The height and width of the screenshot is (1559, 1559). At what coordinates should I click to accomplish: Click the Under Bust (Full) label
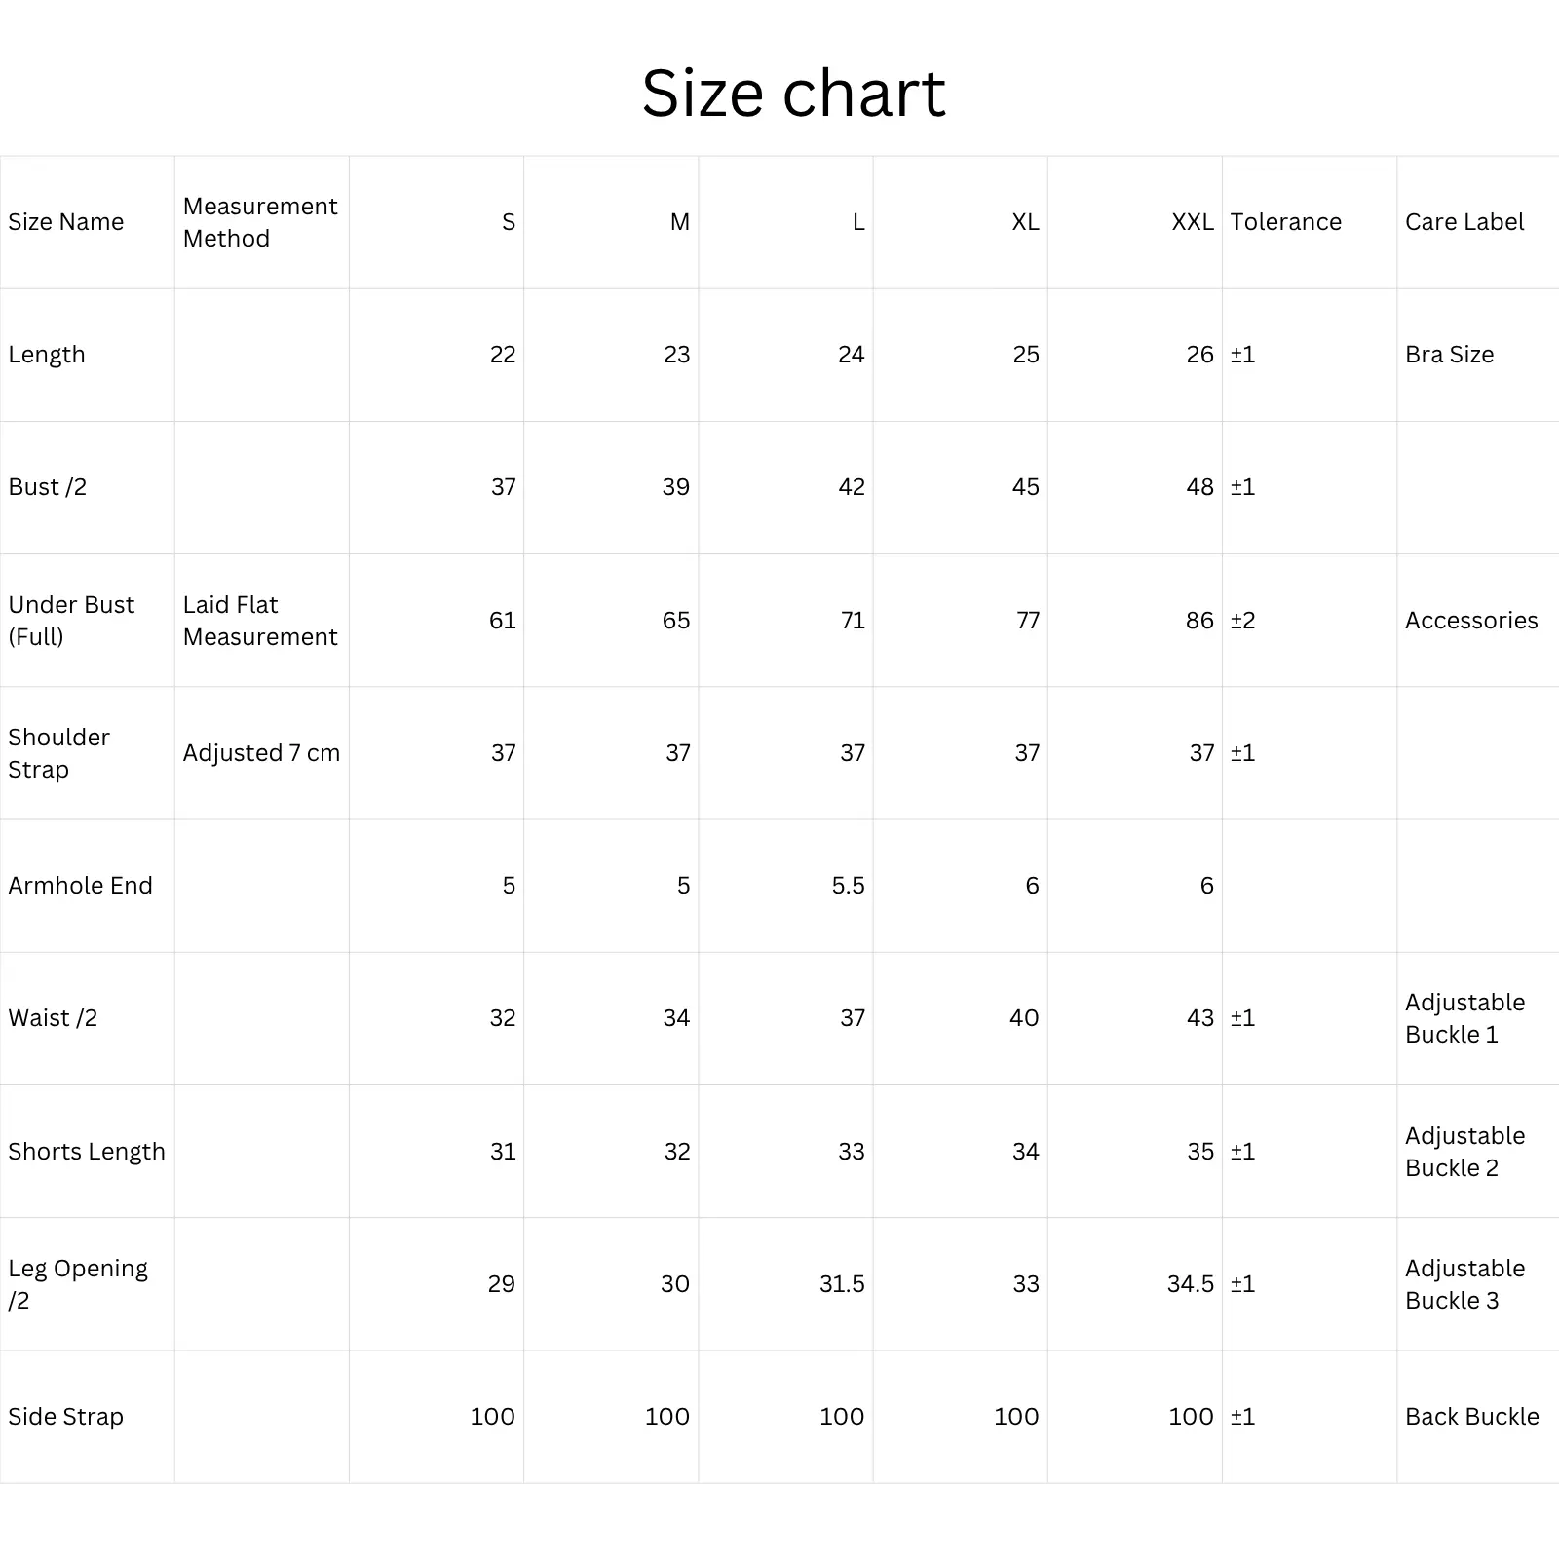(71, 621)
